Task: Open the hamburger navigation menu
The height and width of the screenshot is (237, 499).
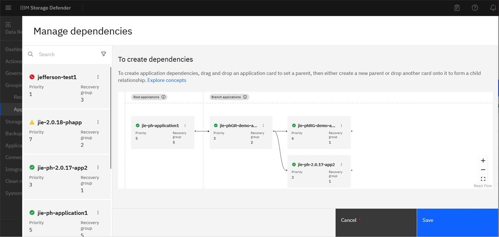Action: [x=8, y=8]
